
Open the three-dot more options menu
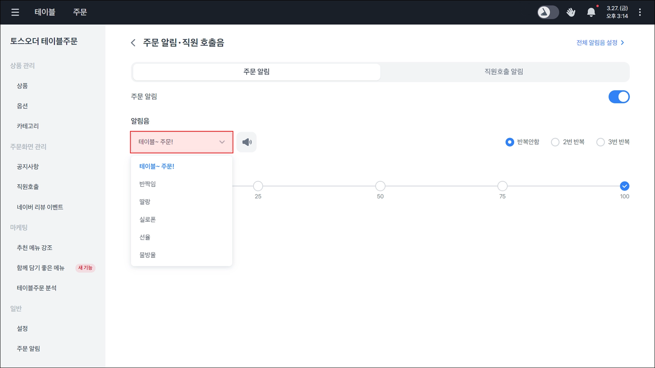640,12
